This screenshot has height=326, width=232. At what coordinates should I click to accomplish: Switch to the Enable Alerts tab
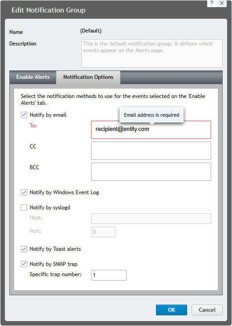click(x=33, y=77)
